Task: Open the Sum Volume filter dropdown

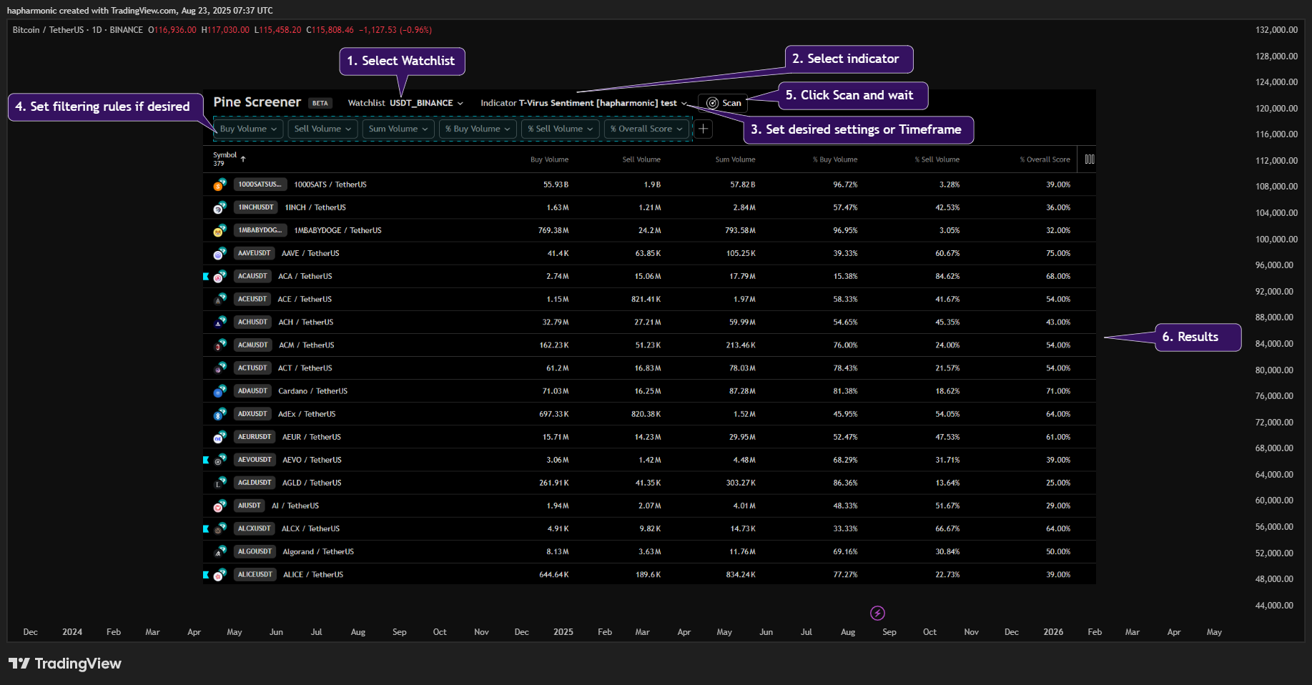Action: pyautogui.click(x=398, y=129)
